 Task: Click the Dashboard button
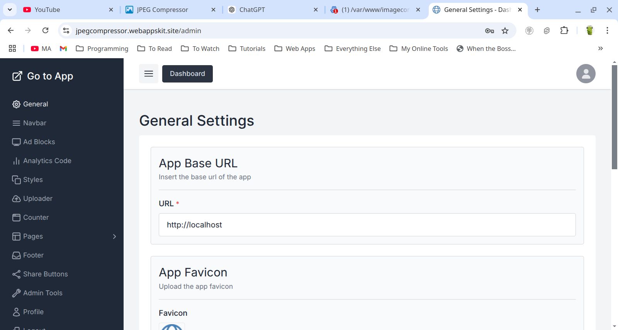(x=187, y=74)
